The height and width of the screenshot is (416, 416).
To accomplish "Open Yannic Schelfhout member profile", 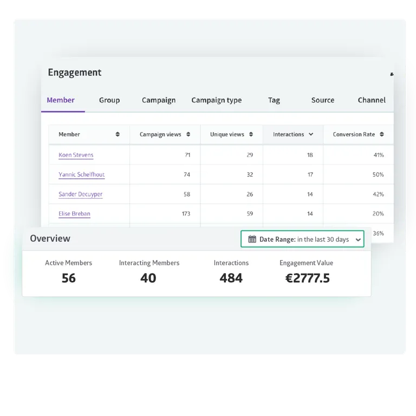I will [81, 174].
